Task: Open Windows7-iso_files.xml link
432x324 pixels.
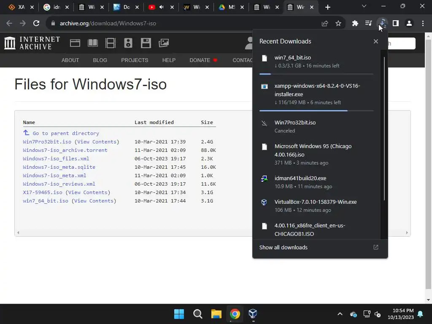Action: (56, 159)
